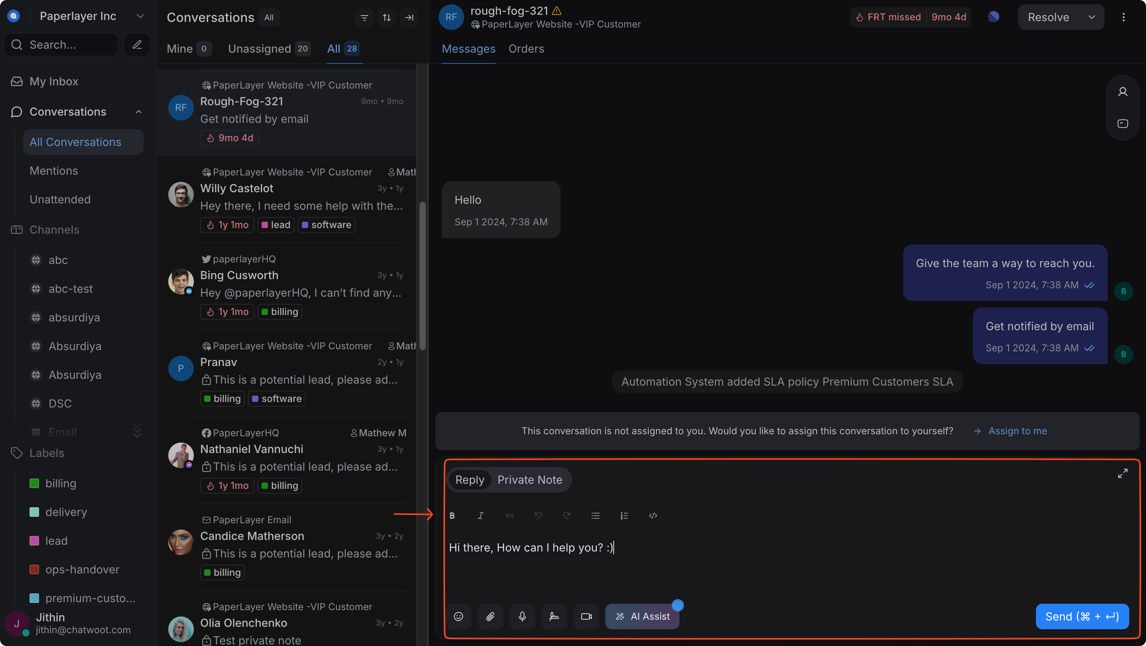Redo edit in editor
1146x646 pixels.
point(567,516)
